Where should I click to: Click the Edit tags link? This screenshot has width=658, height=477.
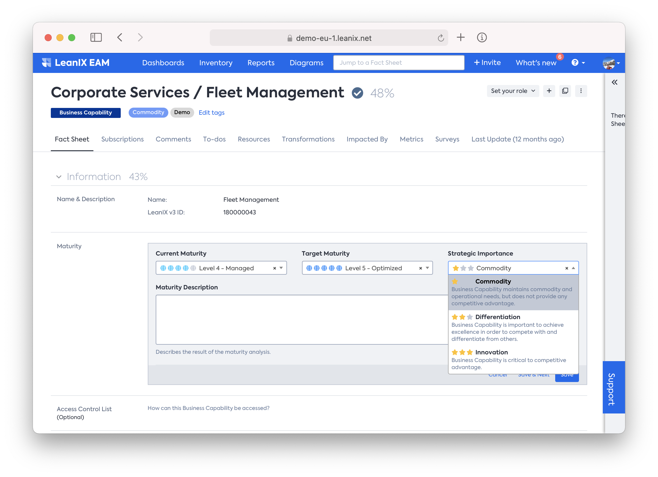click(x=211, y=113)
